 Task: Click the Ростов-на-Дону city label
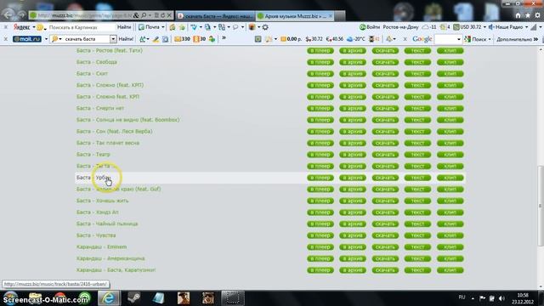[x=400, y=27]
